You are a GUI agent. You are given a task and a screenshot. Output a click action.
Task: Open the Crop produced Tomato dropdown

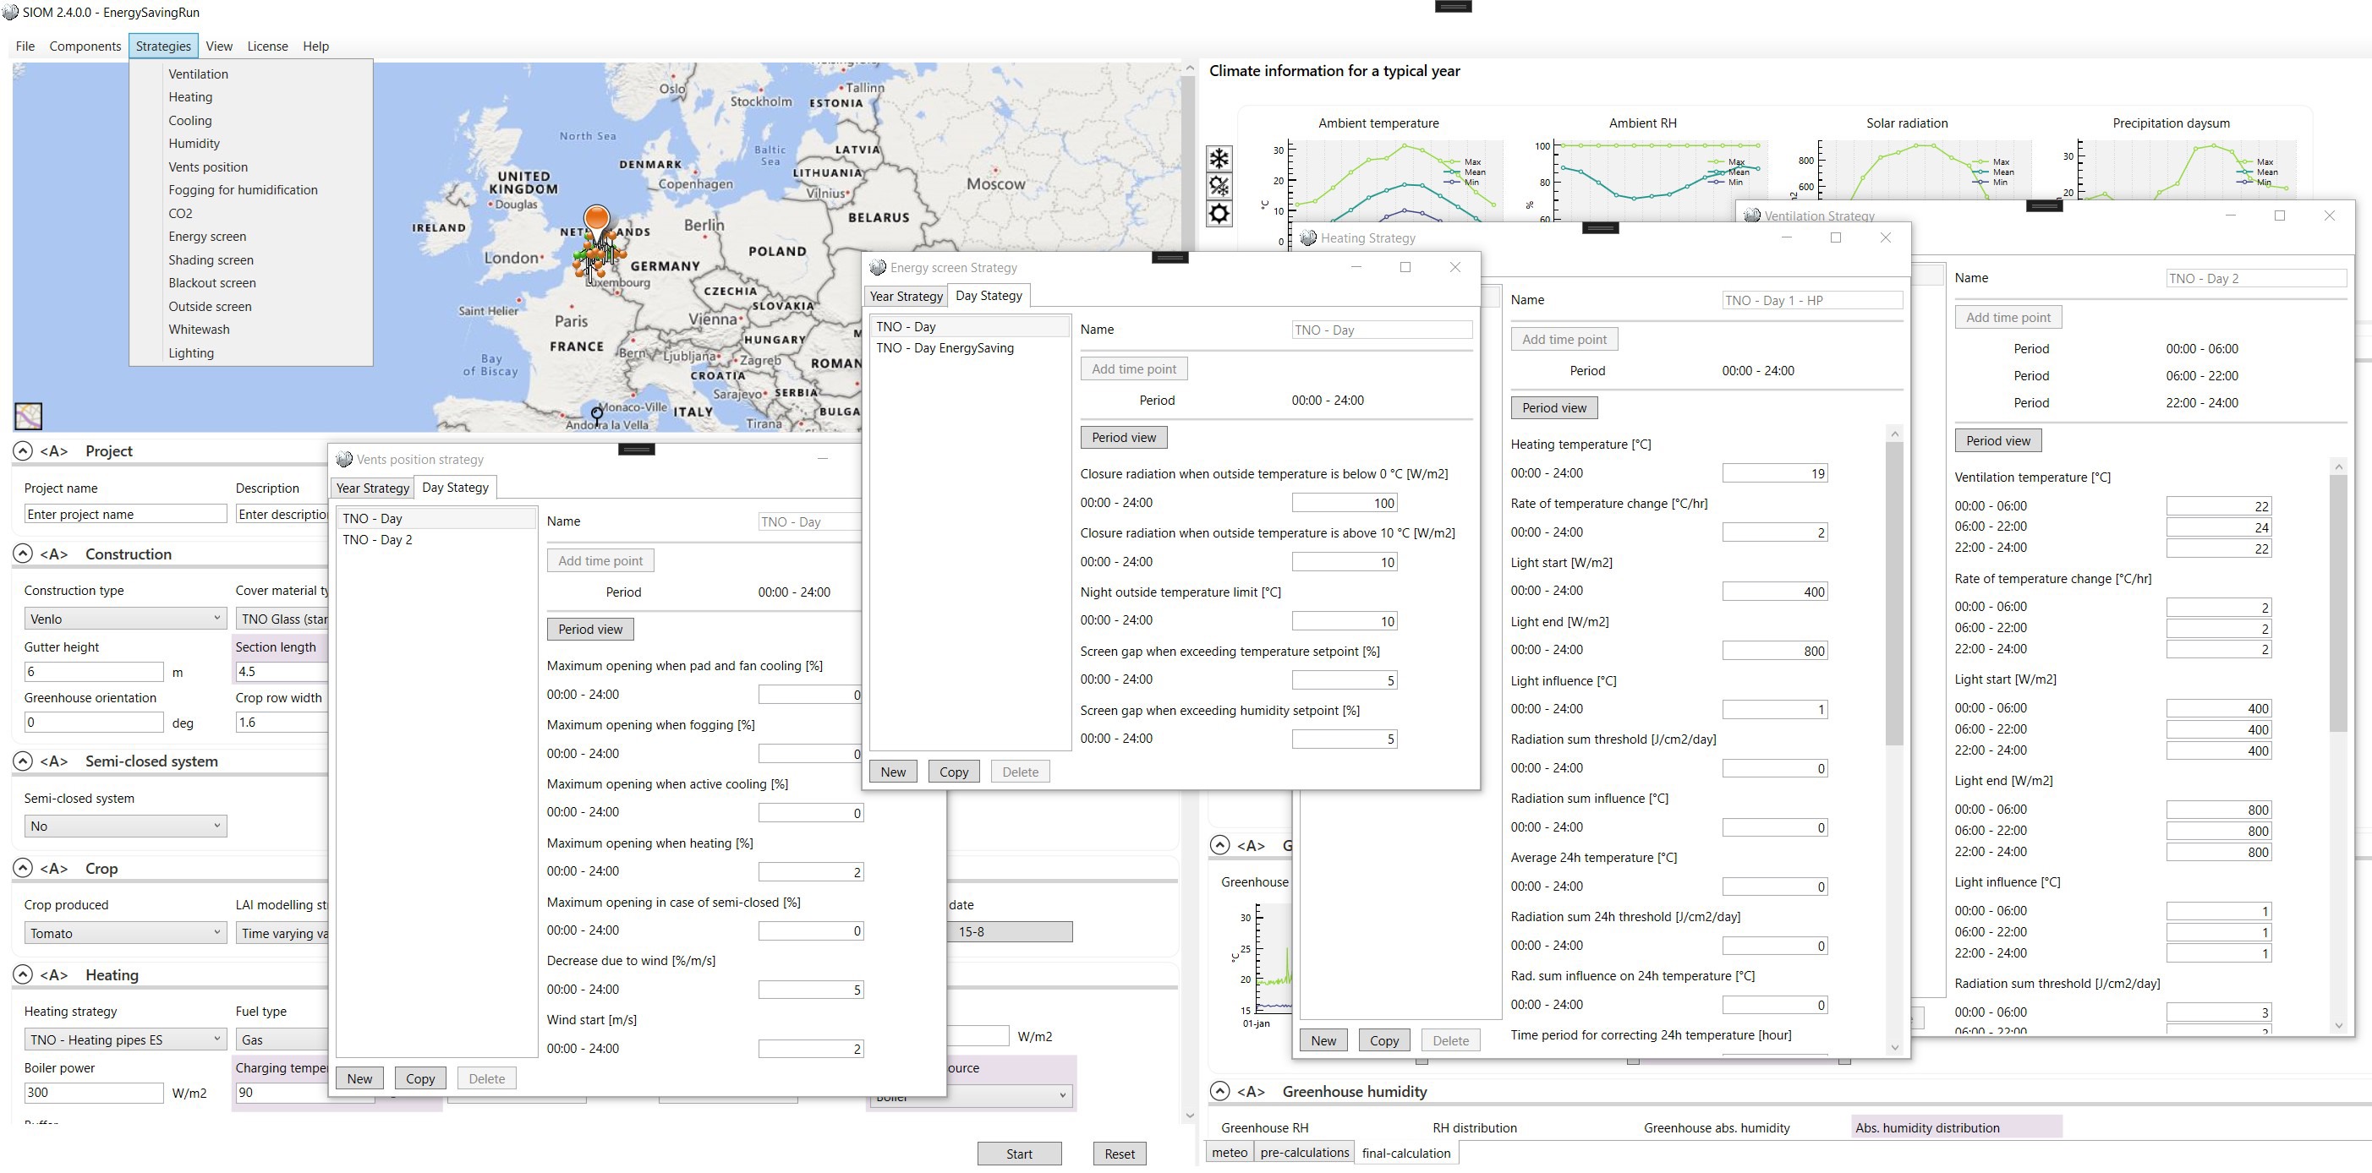(x=124, y=933)
